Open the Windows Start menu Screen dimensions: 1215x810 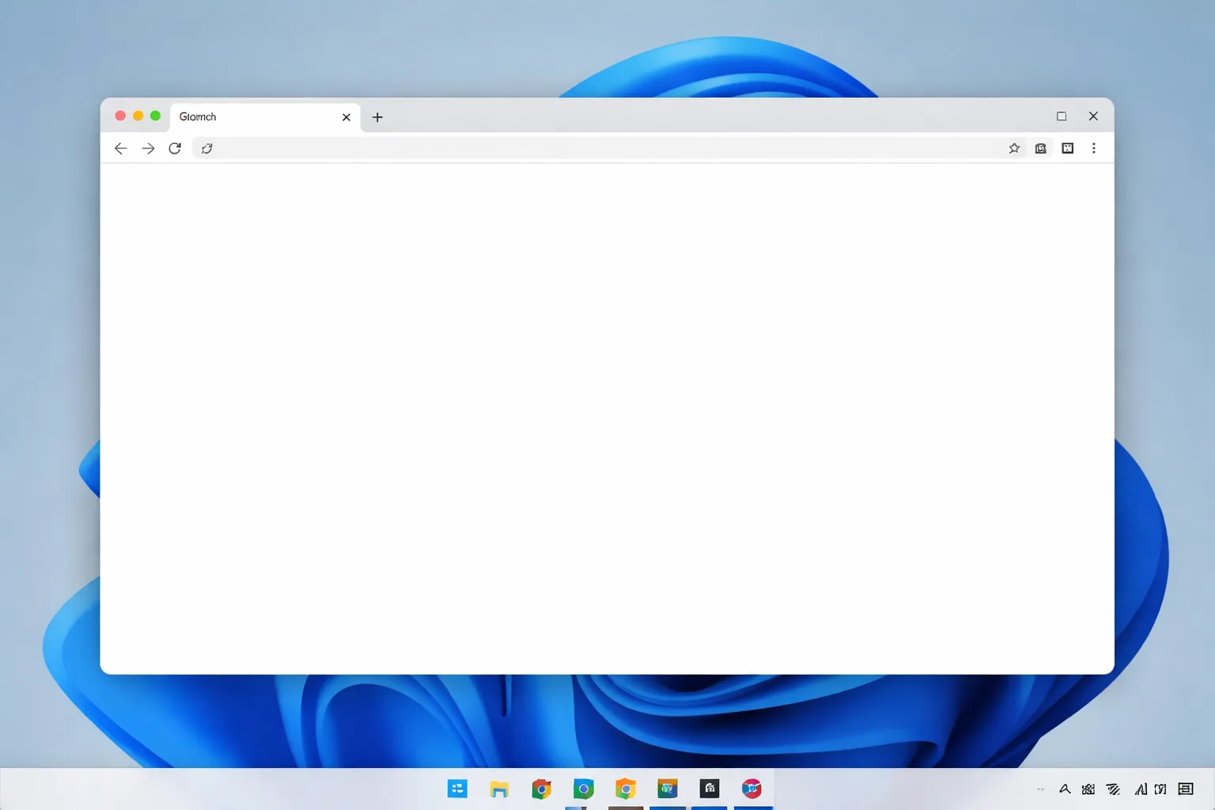pos(457,789)
